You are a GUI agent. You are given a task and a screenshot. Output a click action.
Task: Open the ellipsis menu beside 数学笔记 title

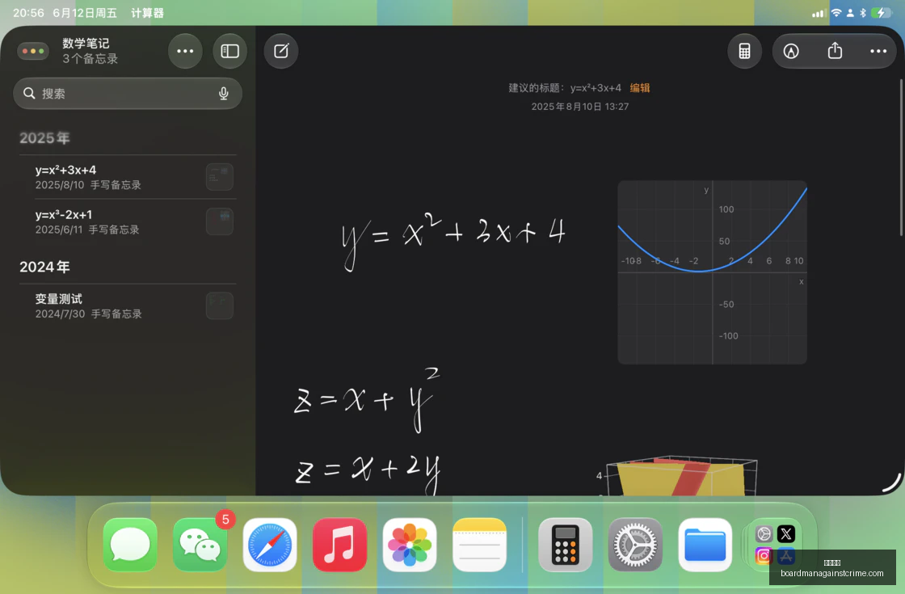(185, 51)
